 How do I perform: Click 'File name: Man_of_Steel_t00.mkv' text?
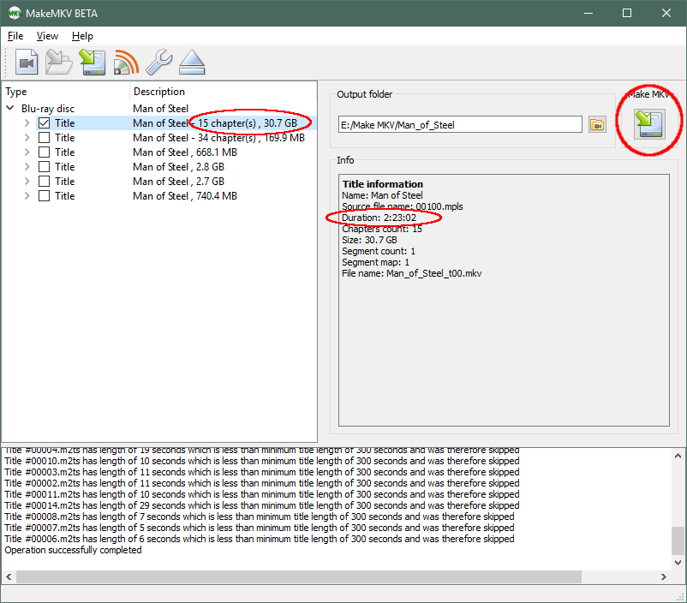pos(411,273)
